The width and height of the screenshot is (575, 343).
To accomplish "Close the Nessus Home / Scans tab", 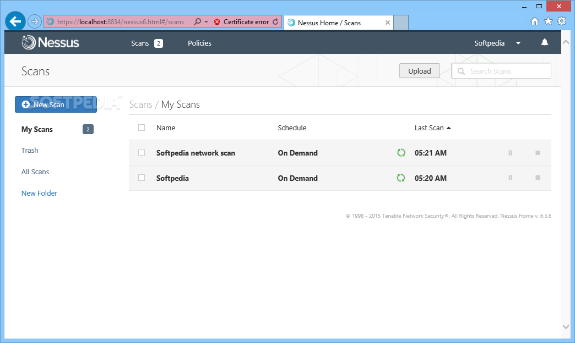I will click(388, 23).
